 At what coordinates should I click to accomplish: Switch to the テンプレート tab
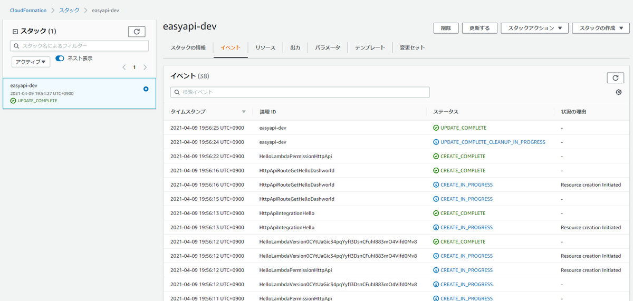point(370,47)
